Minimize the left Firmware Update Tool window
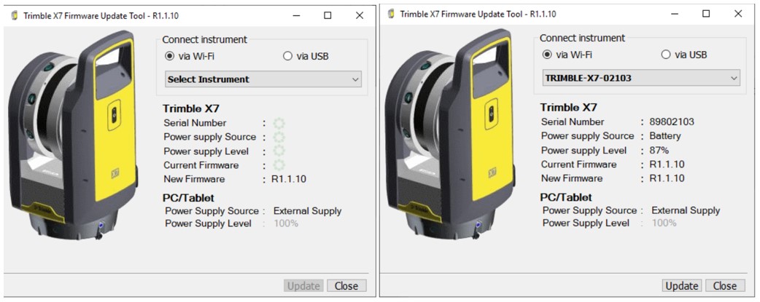760x302 pixels. pyautogui.click(x=296, y=15)
